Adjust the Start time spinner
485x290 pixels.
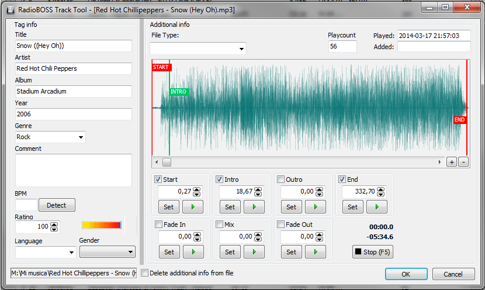197,192
